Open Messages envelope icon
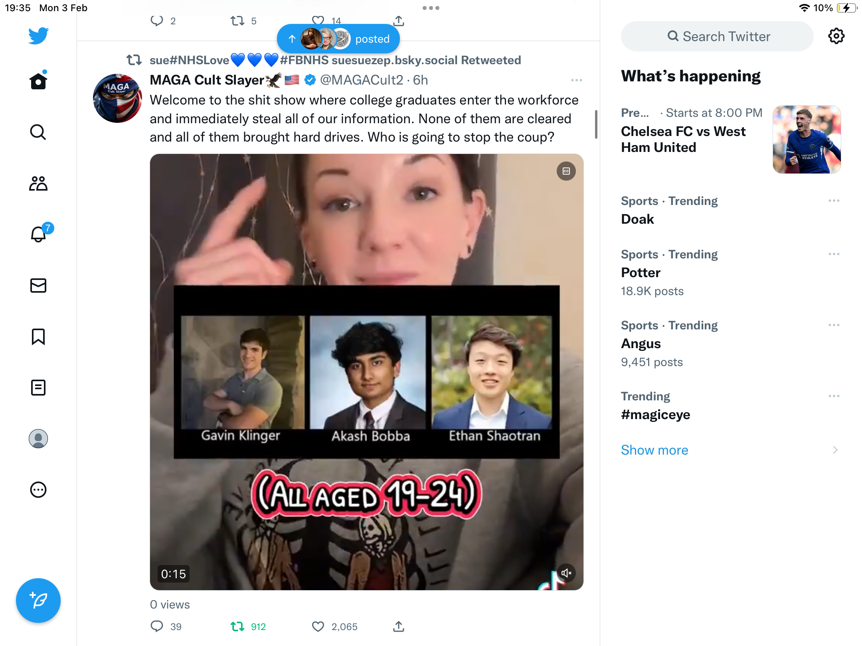Screen dimensions: 862x646 pos(38,286)
